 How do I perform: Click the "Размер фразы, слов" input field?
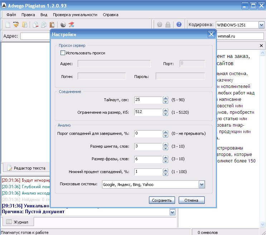(x=148, y=159)
